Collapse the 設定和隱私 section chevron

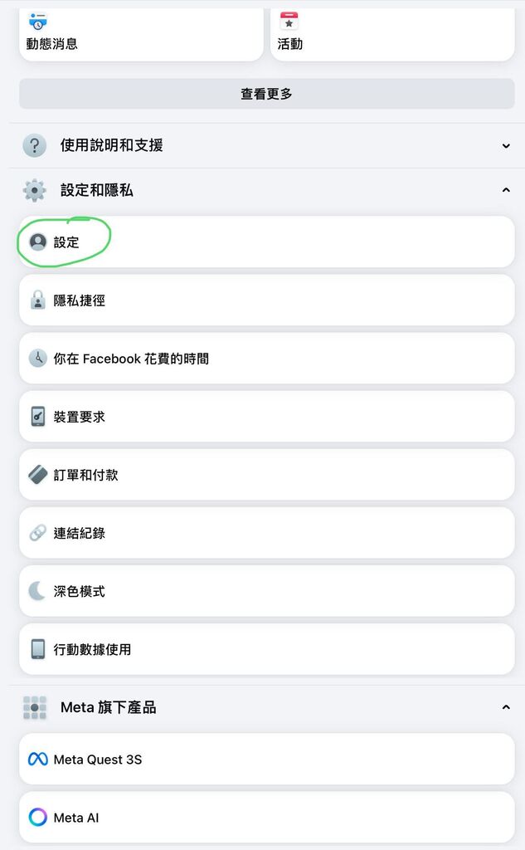[506, 190]
